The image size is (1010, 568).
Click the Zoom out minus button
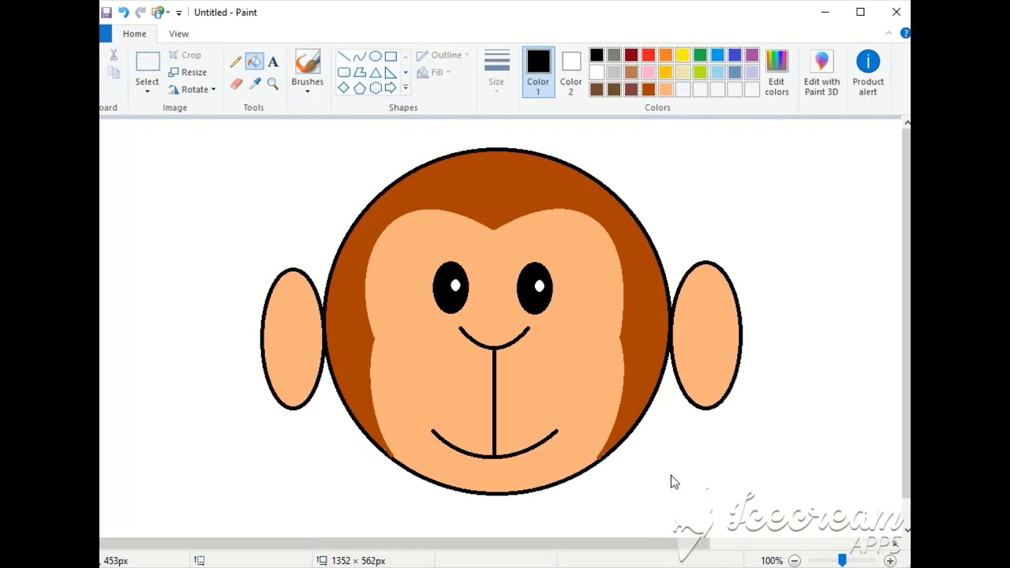(795, 561)
